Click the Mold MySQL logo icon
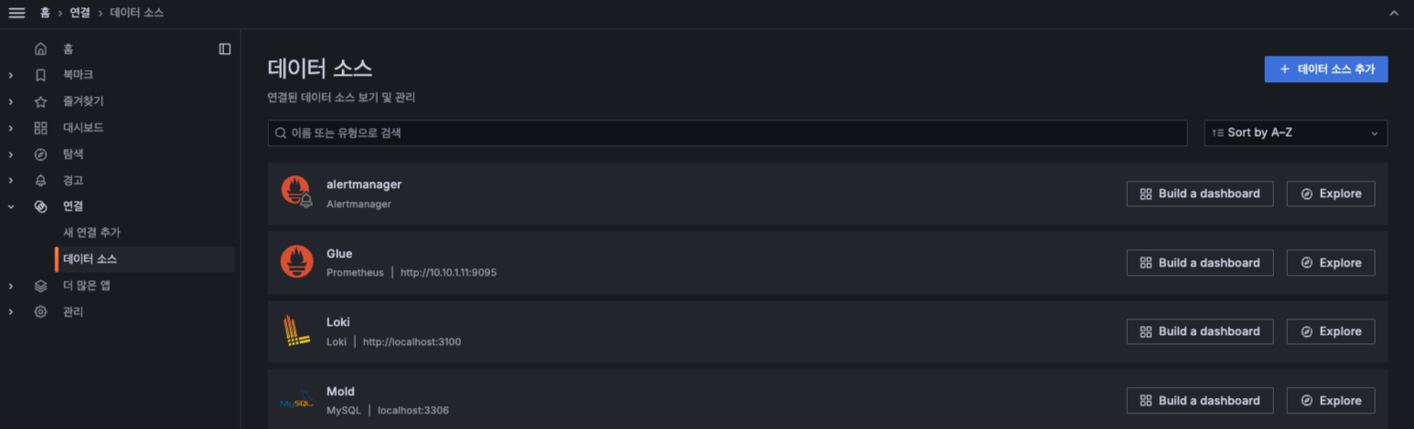The height and width of the screenshot is (429, 1414). pyautogui.click(x=296, y=401)
